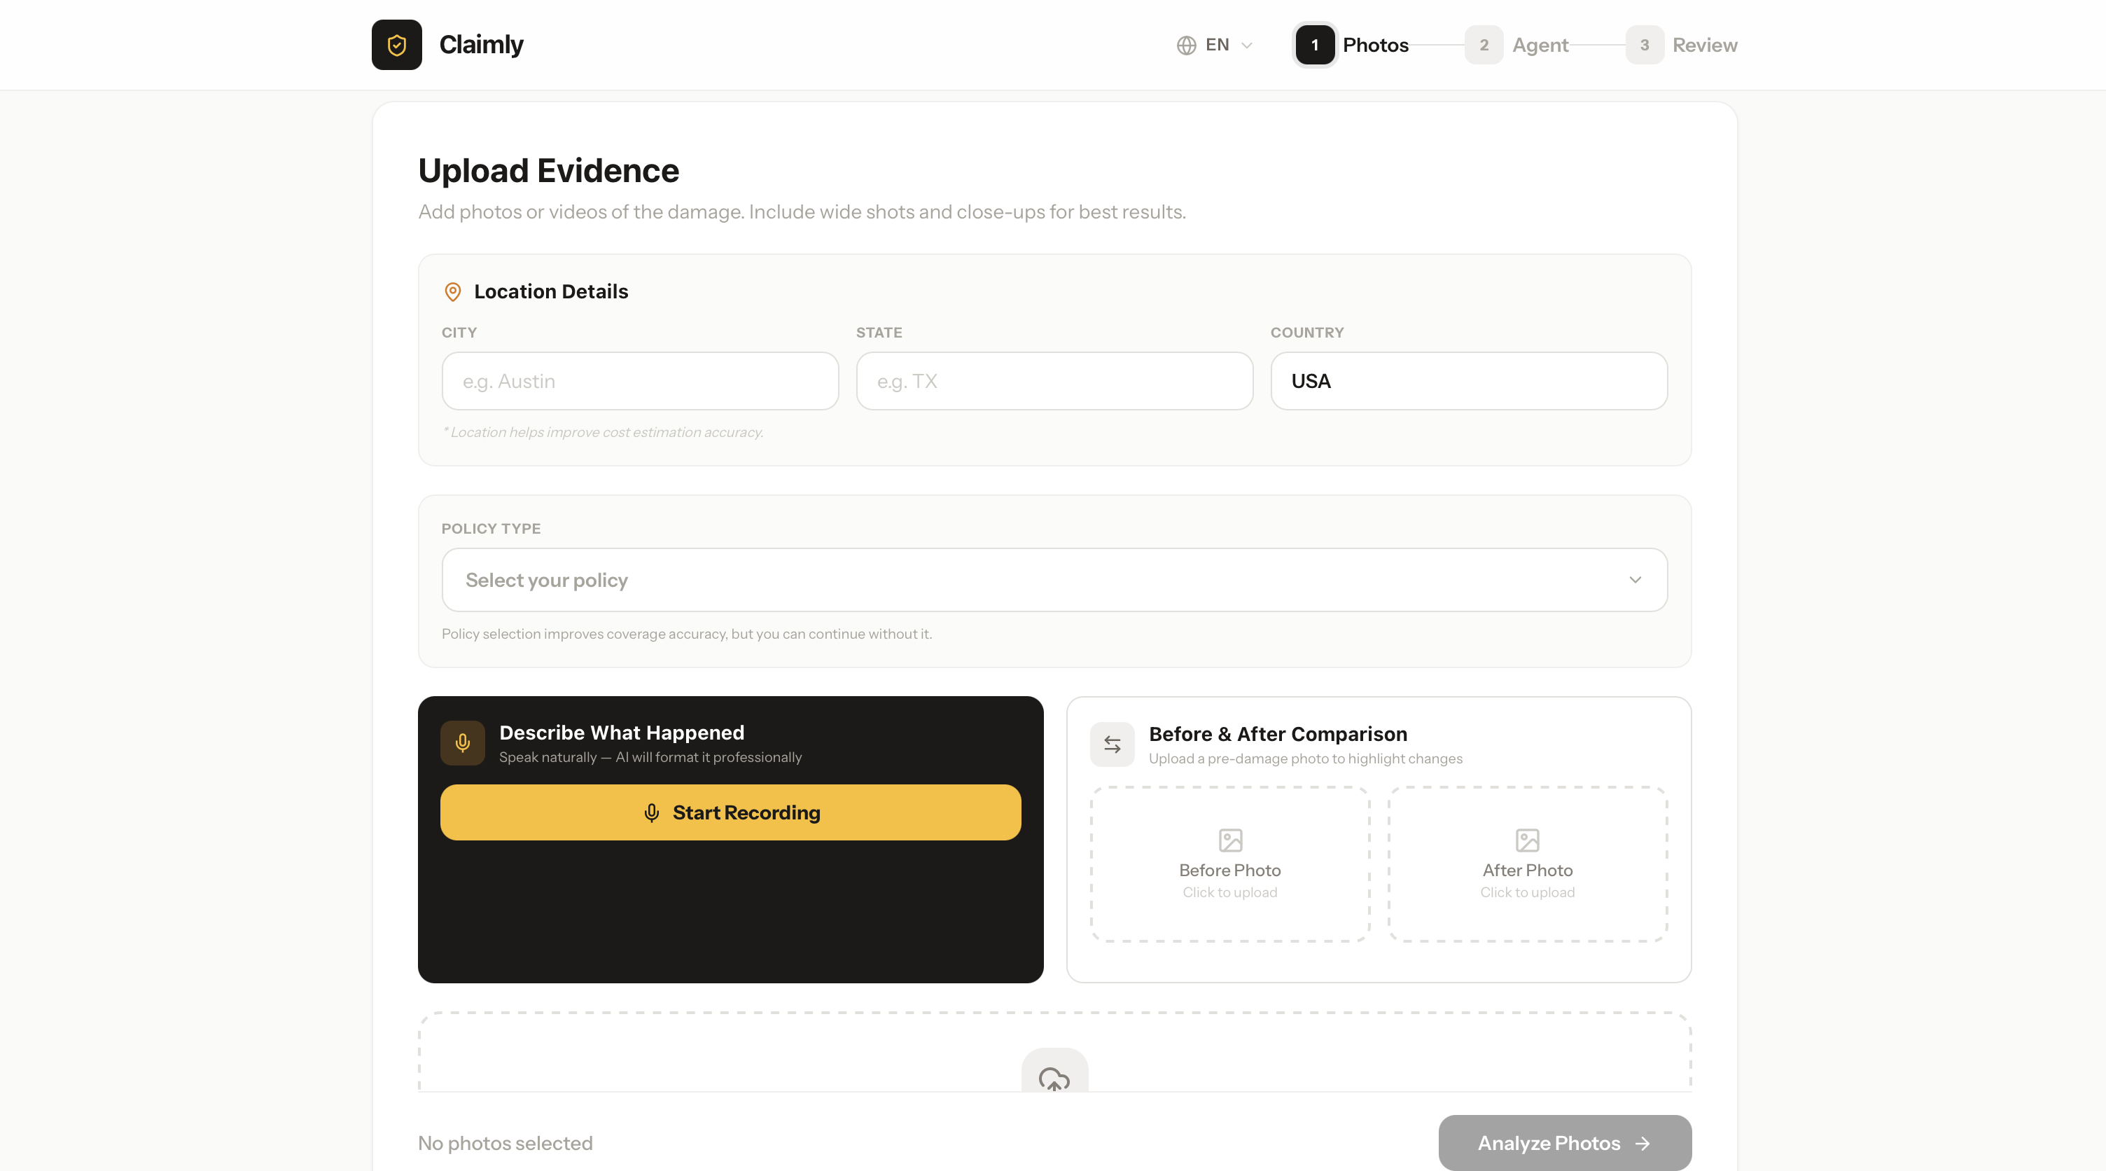Go to step 3 Review
The width and height of the screenshot is (2106, 1171).
1682,45
